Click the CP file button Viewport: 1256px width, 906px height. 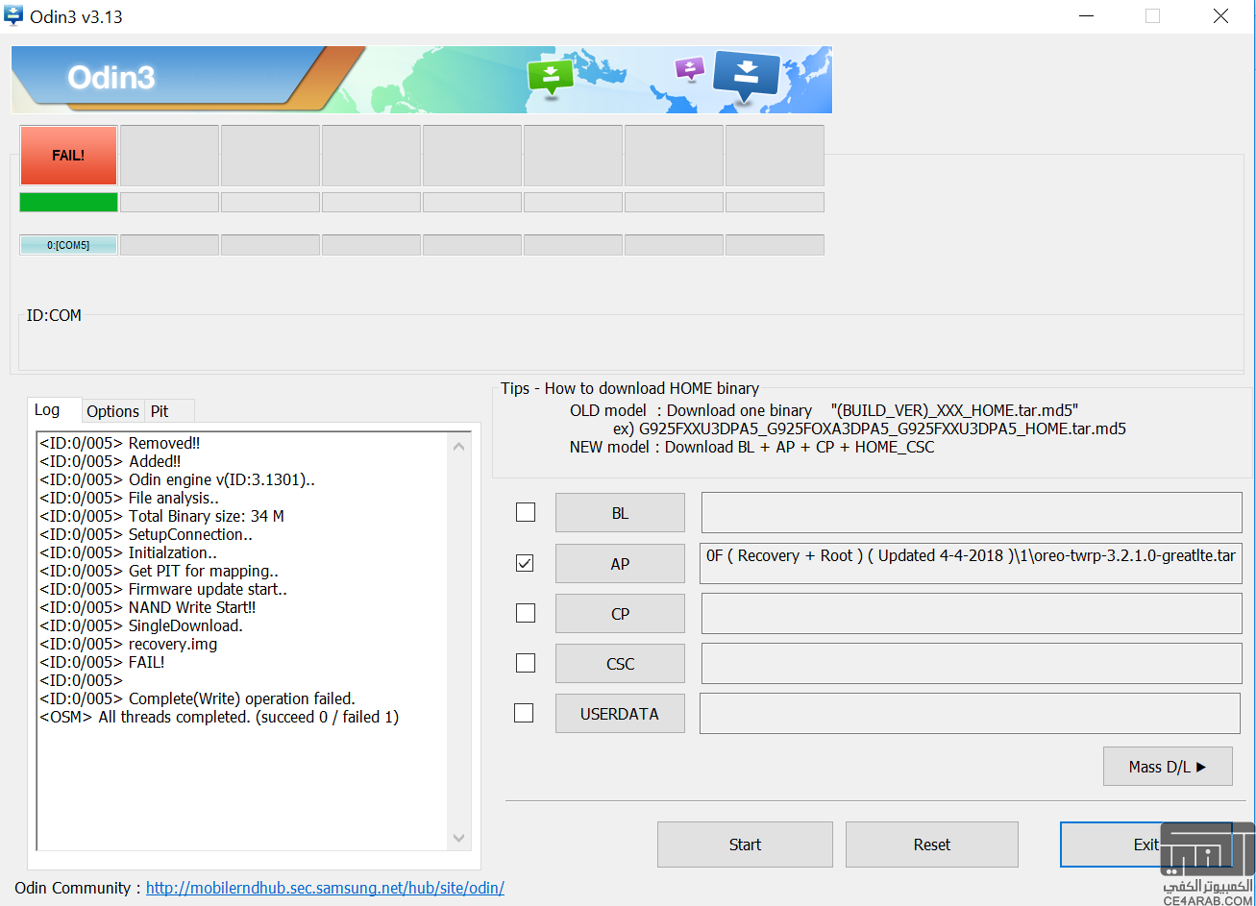point(620,614)
